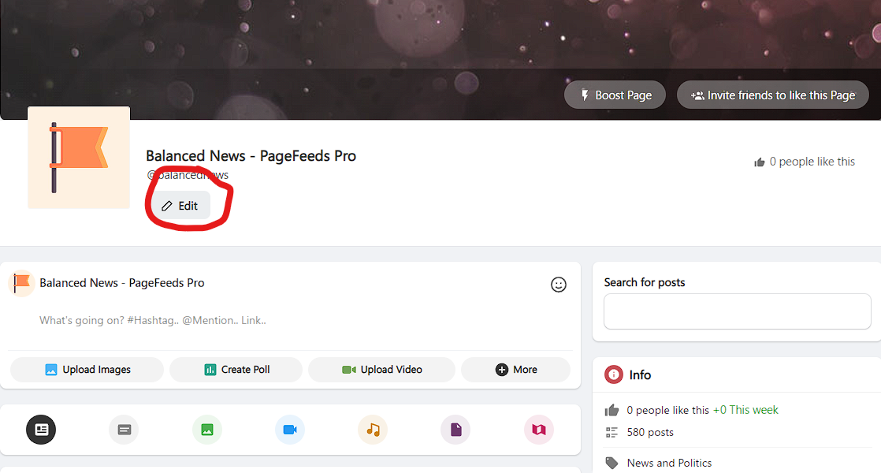Open the emoji smiley picker
Image resolution: width=881 pixels, height=473 pixels.
pyautogui.click(x=558, y=285)
